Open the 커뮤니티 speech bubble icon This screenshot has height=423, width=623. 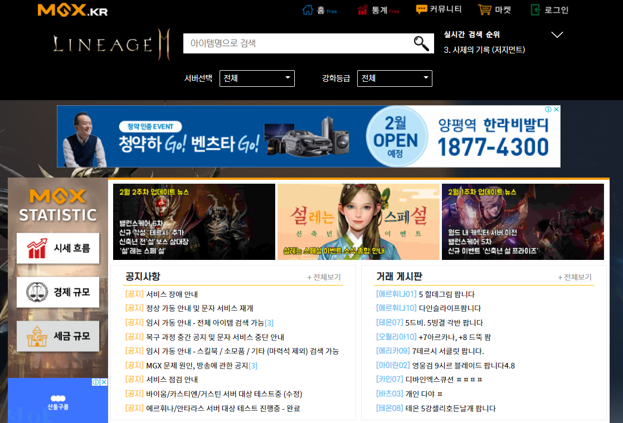[x=422, y=9]
